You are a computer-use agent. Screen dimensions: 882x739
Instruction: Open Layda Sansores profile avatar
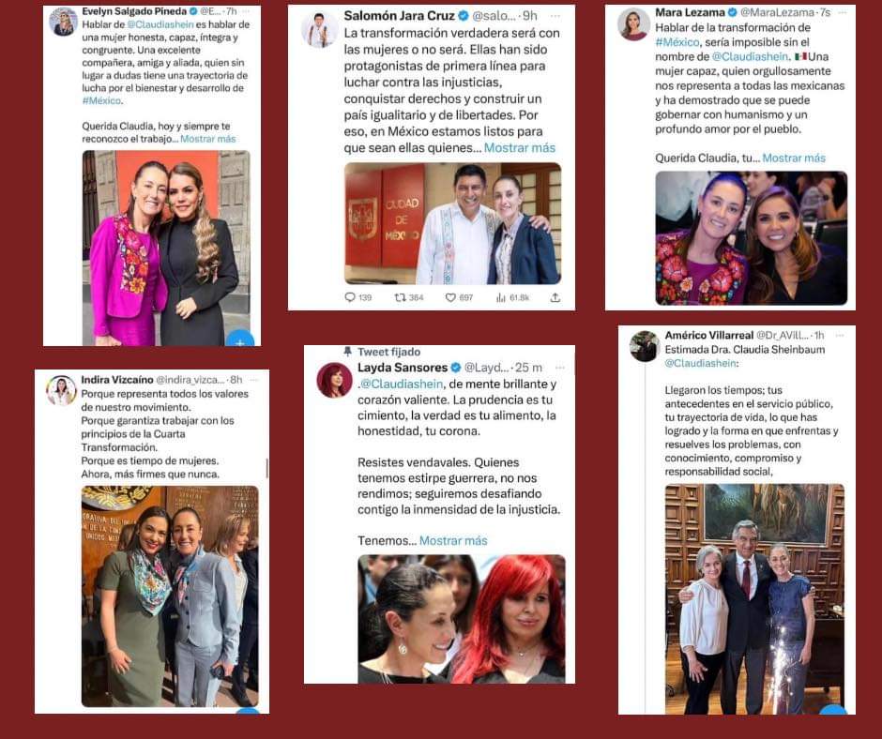click(x=334, y=381)
